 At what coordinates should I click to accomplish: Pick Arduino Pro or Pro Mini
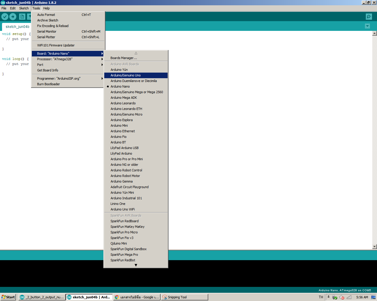[136, 159]
